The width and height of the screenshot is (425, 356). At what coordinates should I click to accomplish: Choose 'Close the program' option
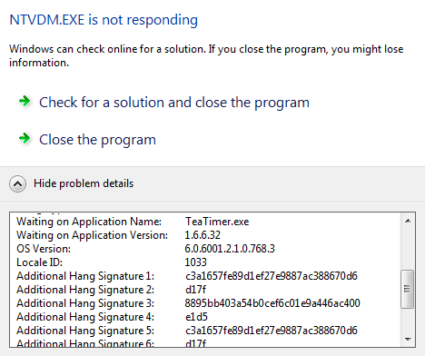click(x=97, y=140)
